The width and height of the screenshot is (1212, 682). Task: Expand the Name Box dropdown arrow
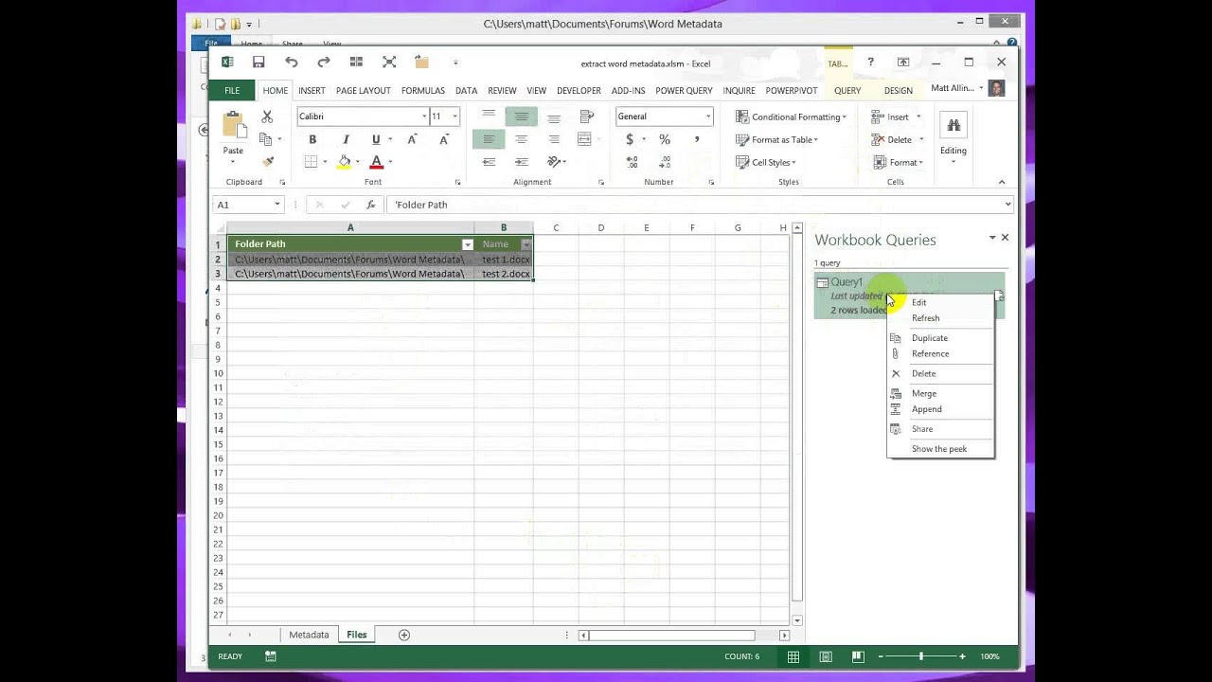(276, 205)
